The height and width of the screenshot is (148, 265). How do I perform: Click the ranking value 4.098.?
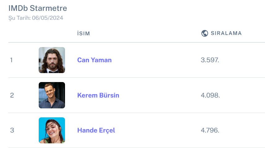pyautogui.click(x=210, y=95)
